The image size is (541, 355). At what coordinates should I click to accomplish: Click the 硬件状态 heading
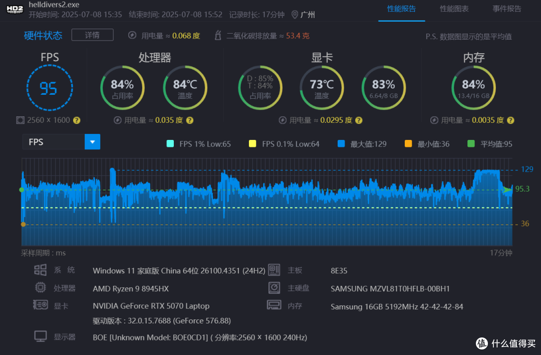pyautogui.click(x=43, y=36)
